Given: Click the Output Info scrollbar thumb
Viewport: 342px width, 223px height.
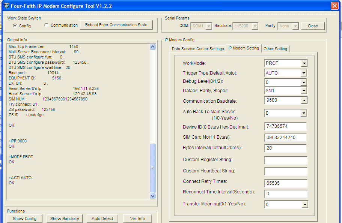Looking at the screenshot, I should coord(153,168).
